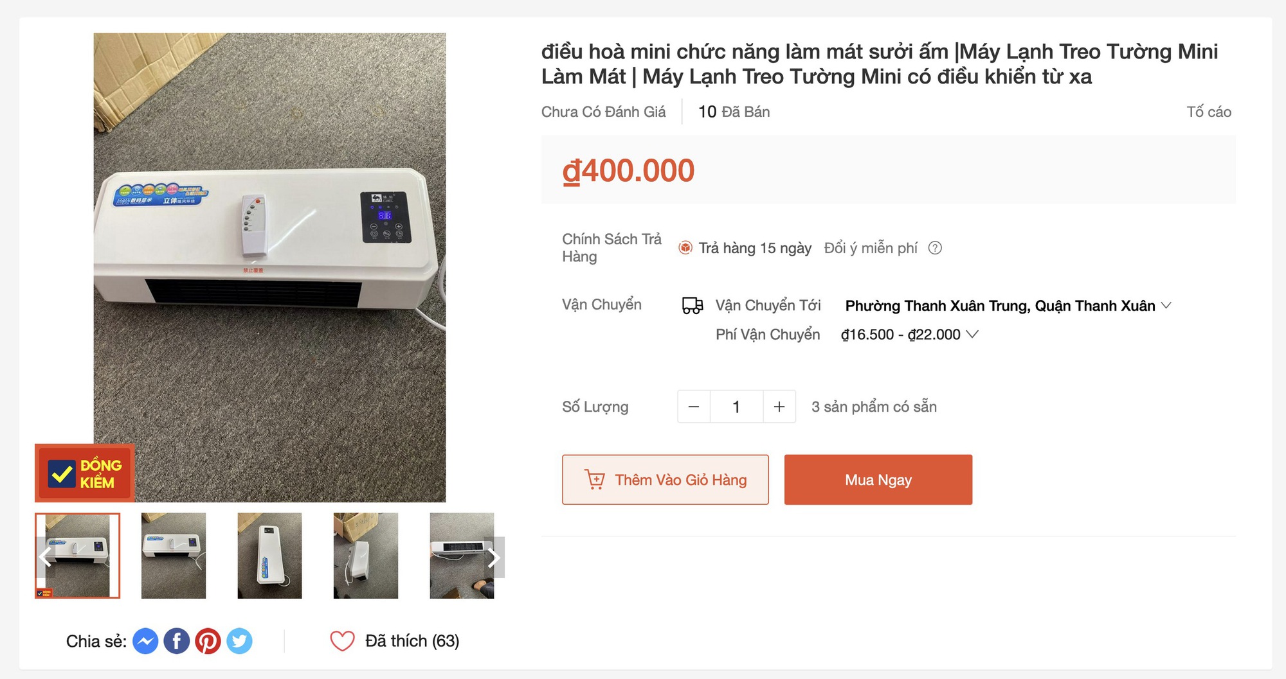The width and height of the screenshot is (1286, 679).
Task: View the 10 Đã Bán section
Action: click(x=734, y=111)
